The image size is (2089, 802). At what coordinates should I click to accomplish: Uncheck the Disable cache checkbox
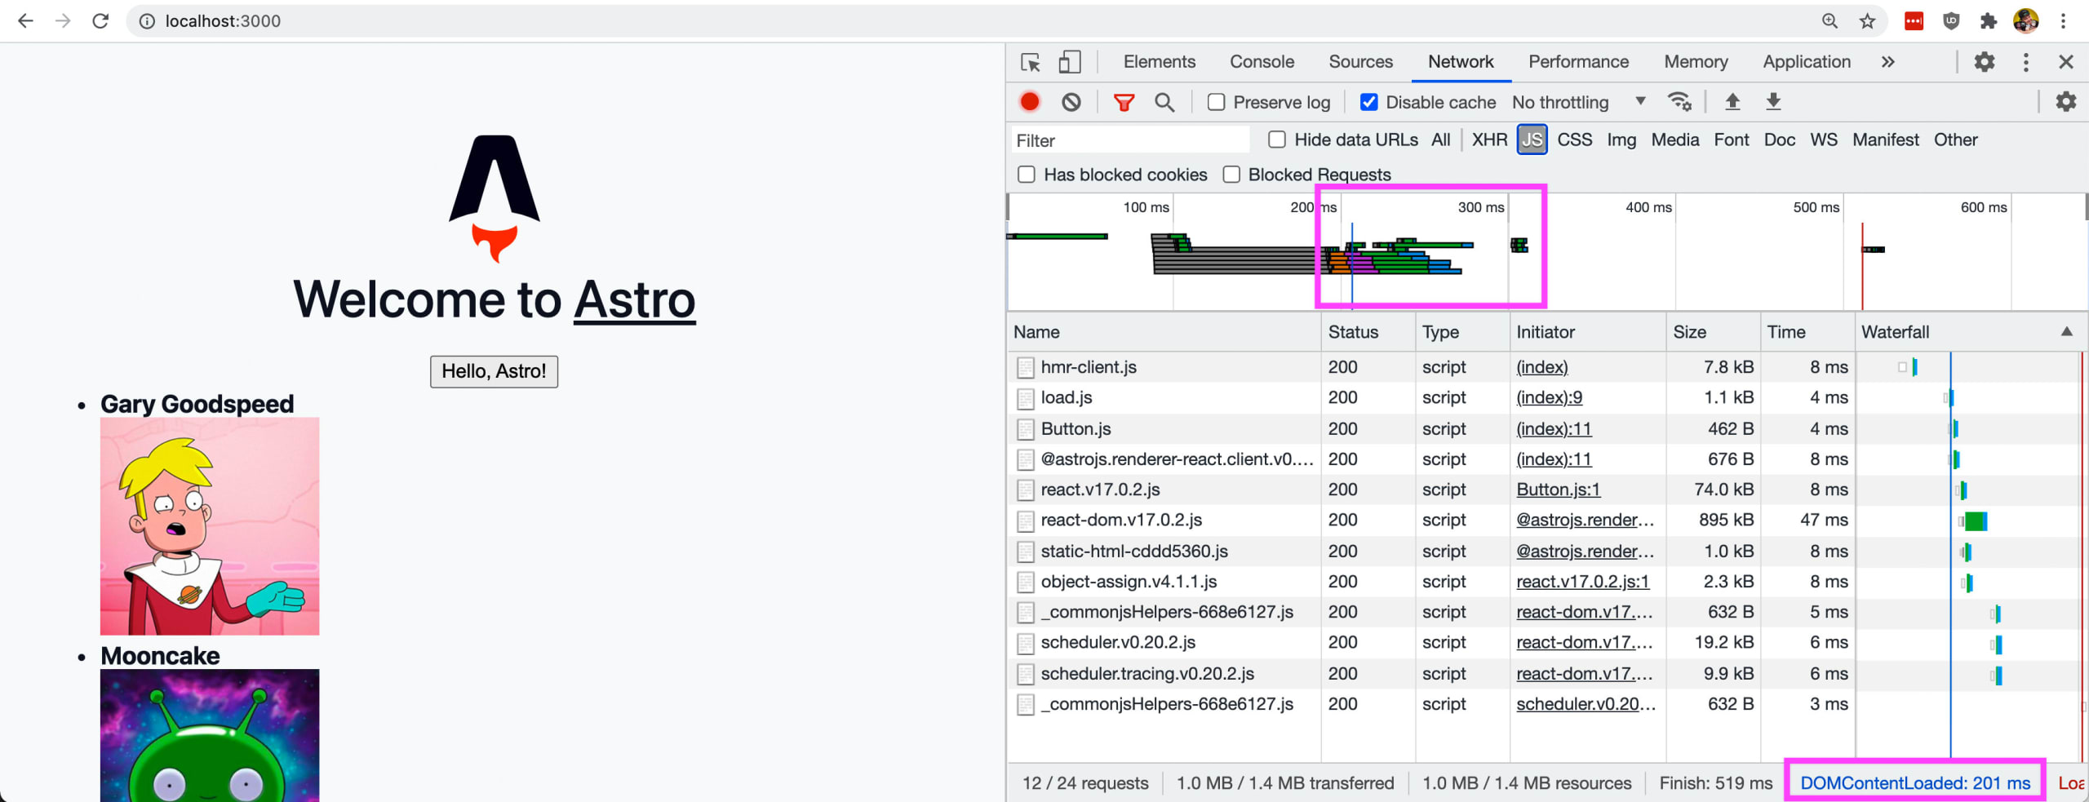[1368, 102]
